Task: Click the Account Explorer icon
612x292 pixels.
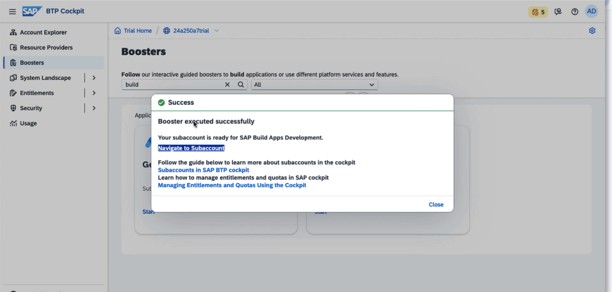Action: tap(13, 32)
